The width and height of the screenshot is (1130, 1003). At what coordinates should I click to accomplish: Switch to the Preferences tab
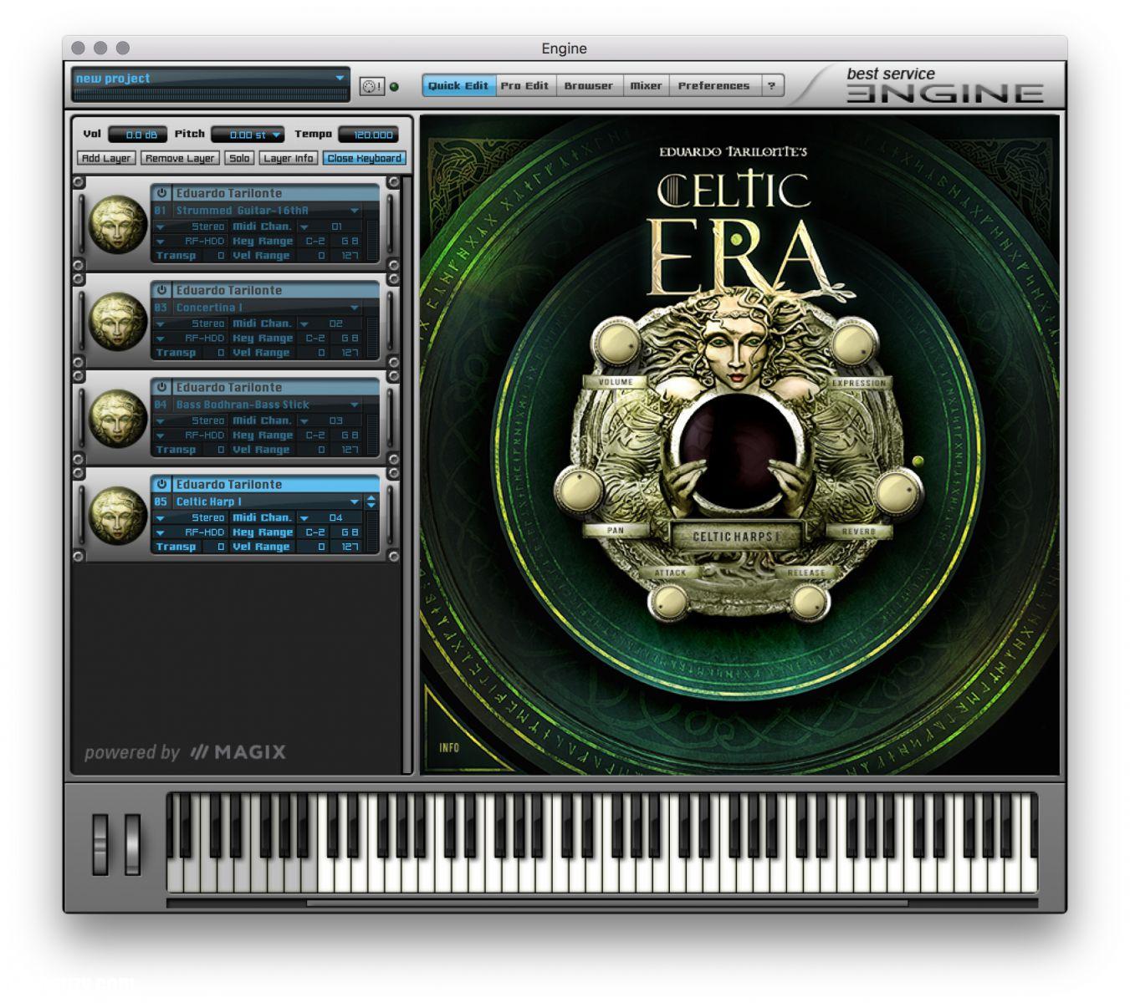(713, 85)
